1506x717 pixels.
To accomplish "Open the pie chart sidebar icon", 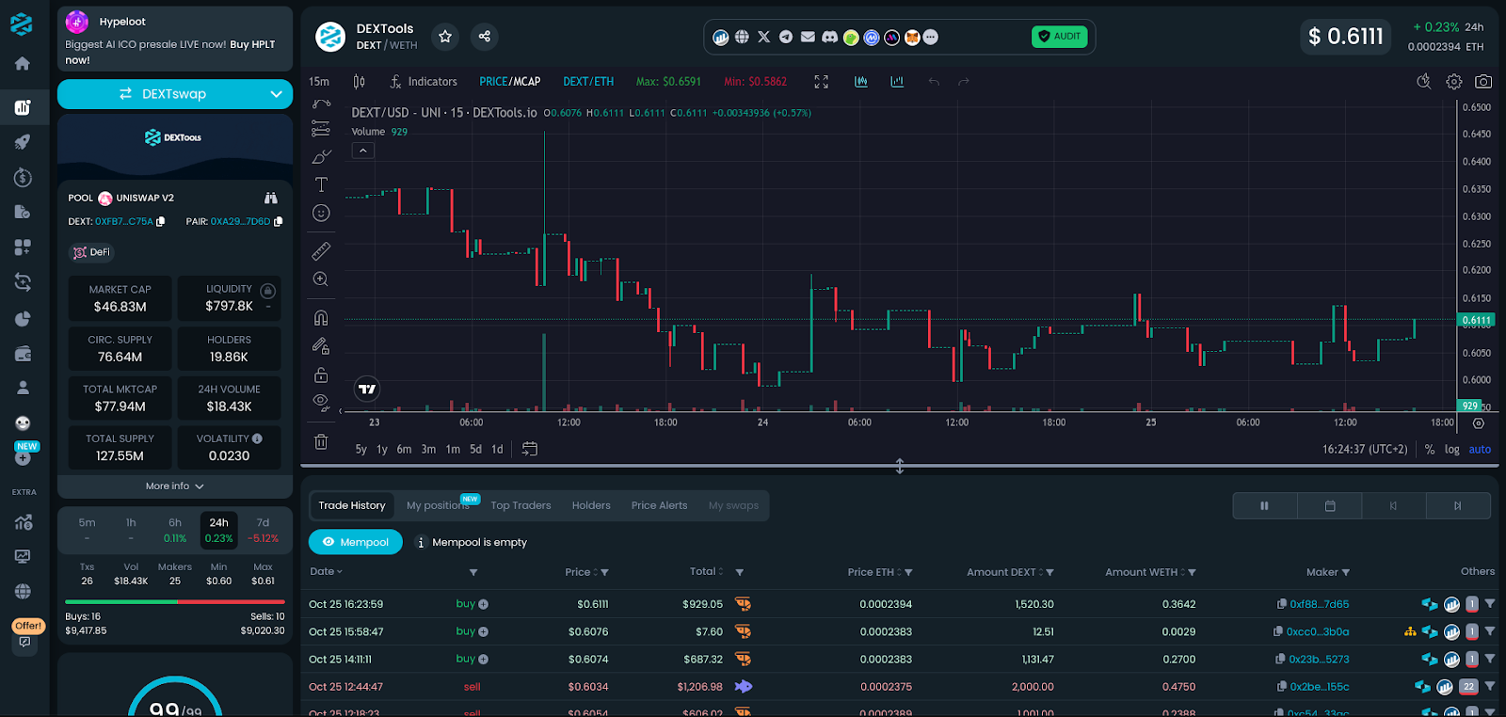I will [23, 319].
